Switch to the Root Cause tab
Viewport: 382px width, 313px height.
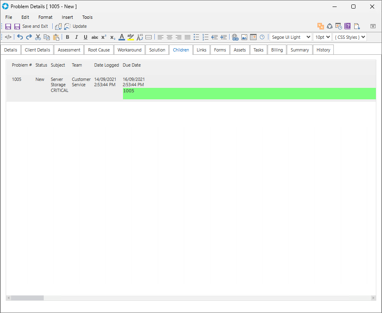click(99, 50)
